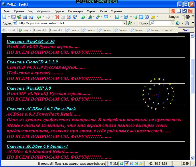Open the Параметры menu

[x=76, y=11]
